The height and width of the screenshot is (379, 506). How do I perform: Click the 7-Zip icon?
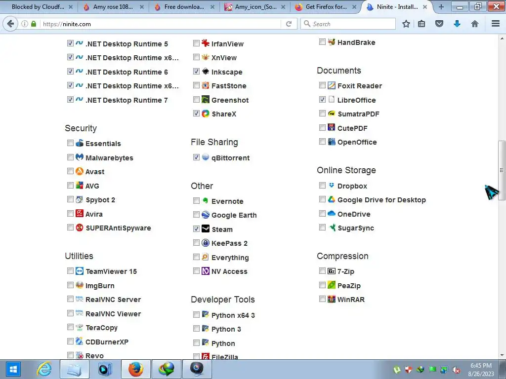(332, 271)
